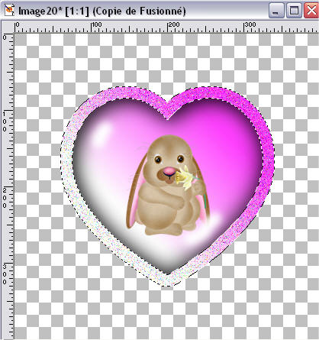Click the Image20 title bar text
The width and height of the screenshot is (319, 340).
pos(102,11)
